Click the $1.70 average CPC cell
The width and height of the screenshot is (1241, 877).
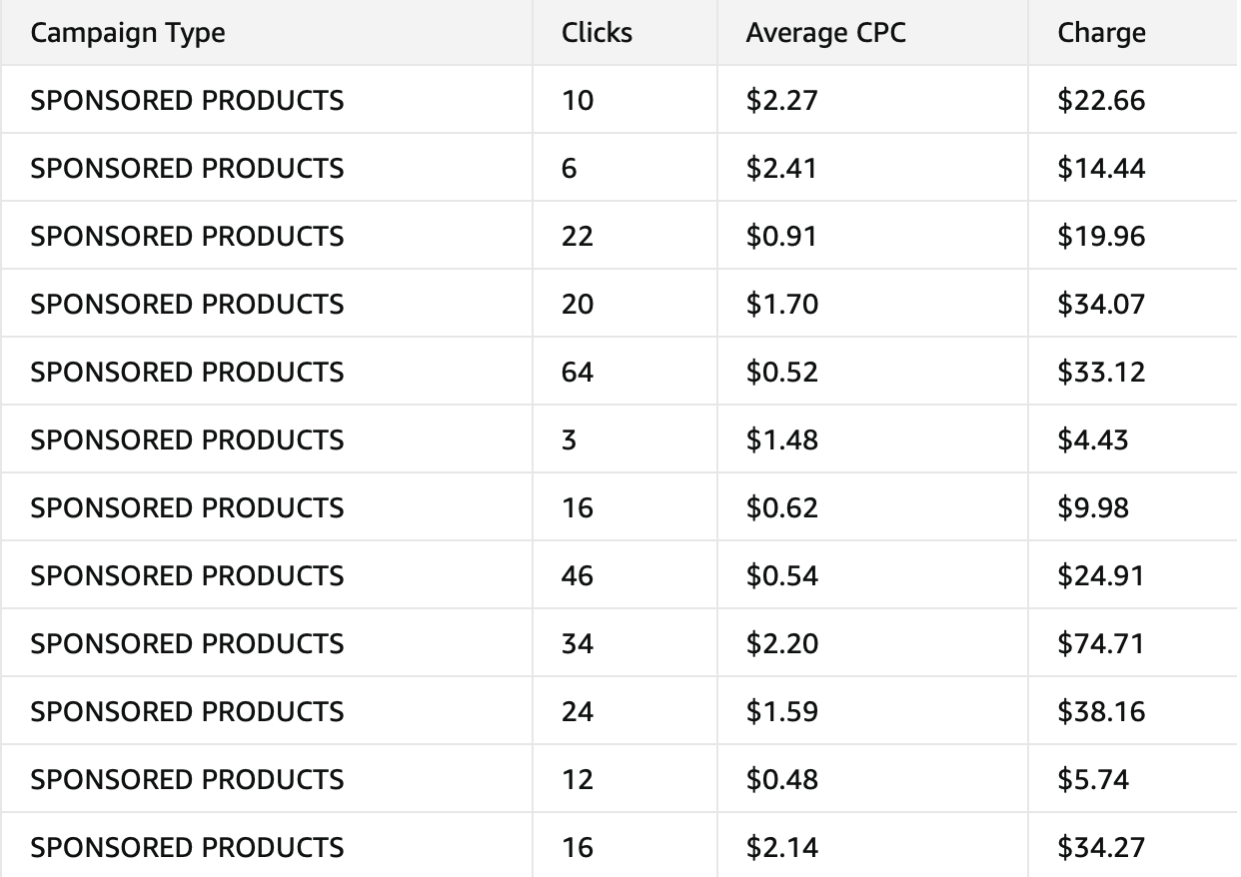point(781,305)
